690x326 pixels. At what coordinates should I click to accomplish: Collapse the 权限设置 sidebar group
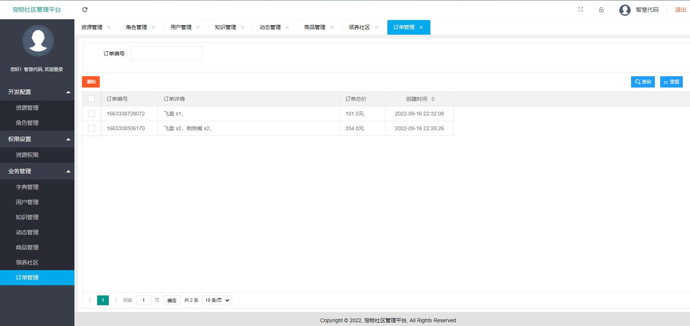click(x=37, y=139)
